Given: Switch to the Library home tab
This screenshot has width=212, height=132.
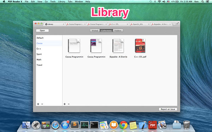Looking at the screenshot, I should tap(54, 24).
